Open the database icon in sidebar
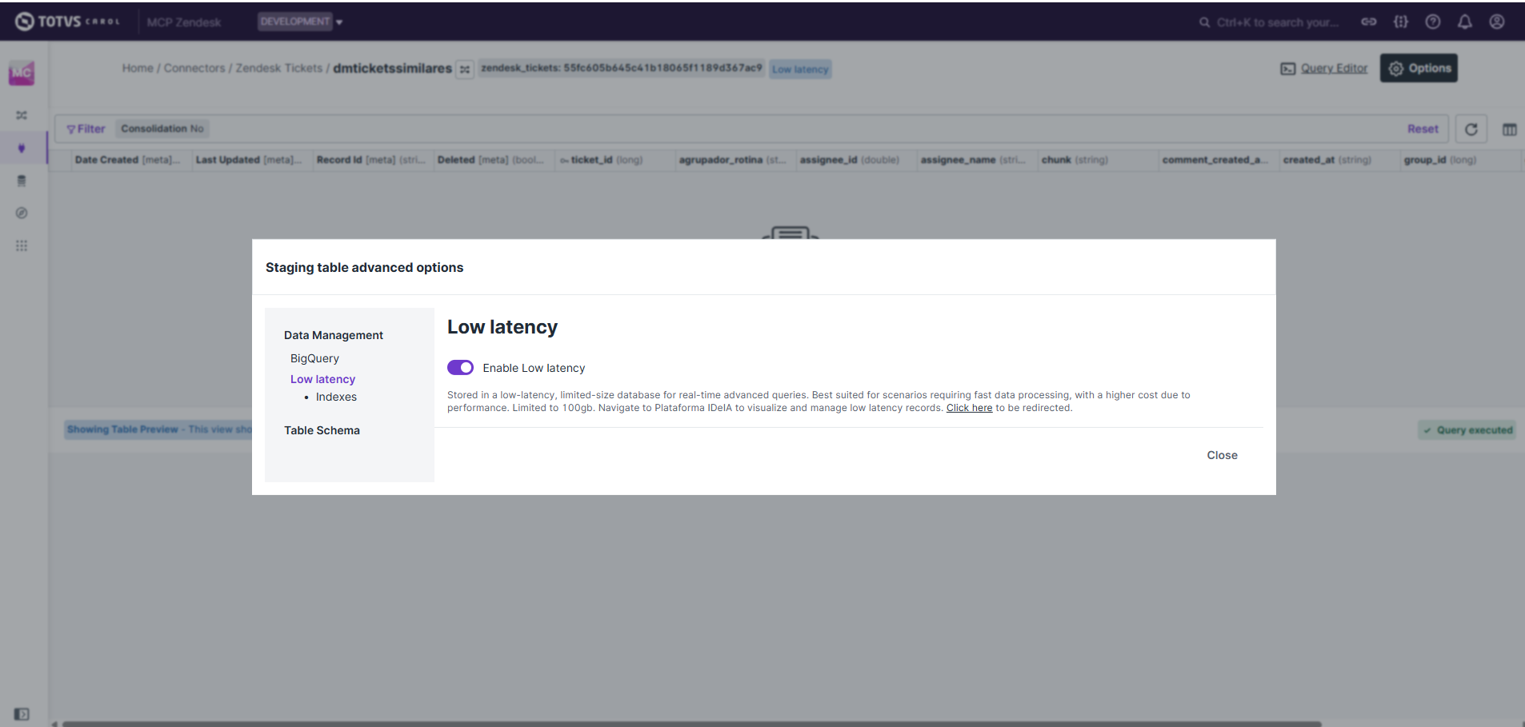The image size is (1525, 727). click(x=22, y=181)
